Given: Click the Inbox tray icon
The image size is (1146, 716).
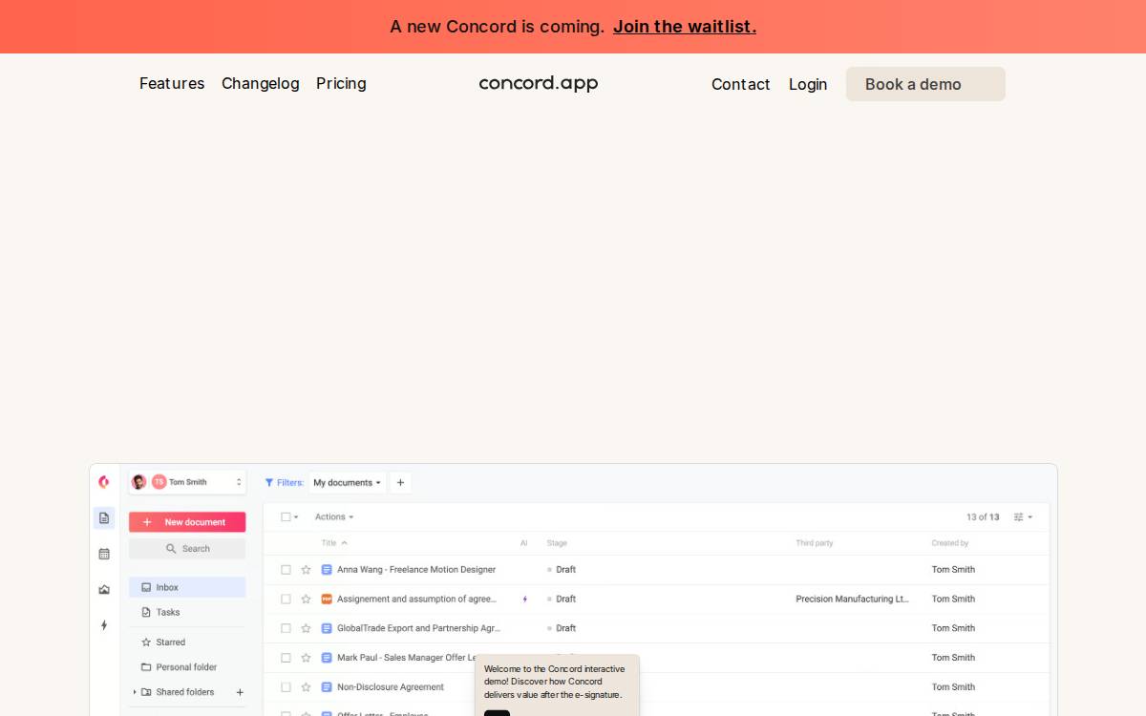Looking at the screenshot, I should (146, 588).
